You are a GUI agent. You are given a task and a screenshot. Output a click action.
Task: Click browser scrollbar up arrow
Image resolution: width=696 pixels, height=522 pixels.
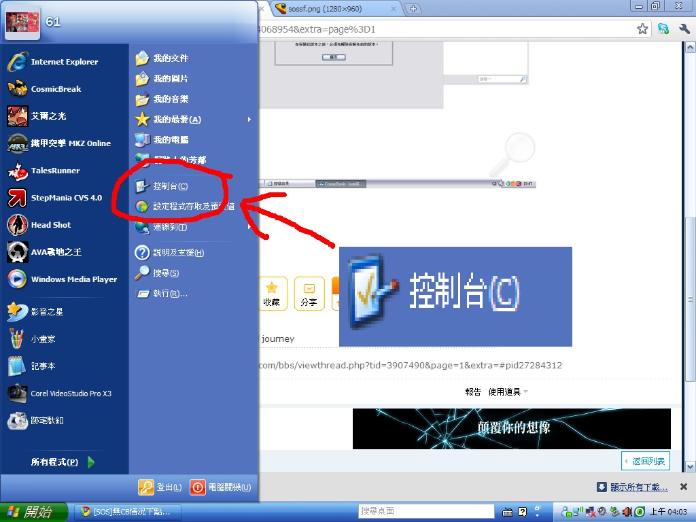691,47
